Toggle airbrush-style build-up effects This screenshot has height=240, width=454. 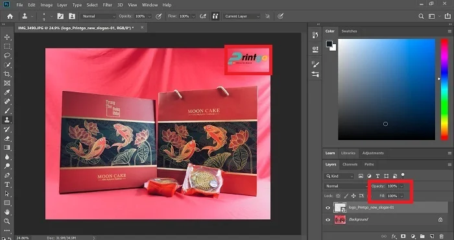(x=203, y=16)
